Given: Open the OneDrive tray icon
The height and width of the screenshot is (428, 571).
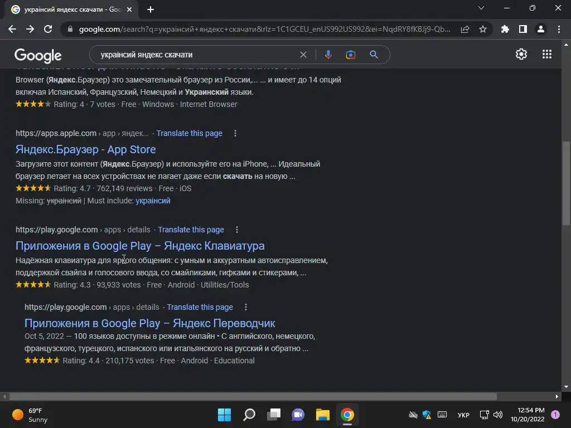Looking at the screenshot, I should coord(413,415).
